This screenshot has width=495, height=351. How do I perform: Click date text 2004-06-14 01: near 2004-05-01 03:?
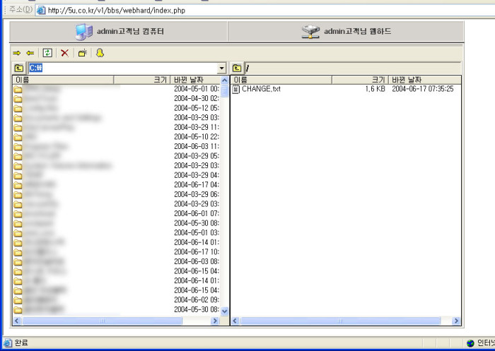coord(197,242)
